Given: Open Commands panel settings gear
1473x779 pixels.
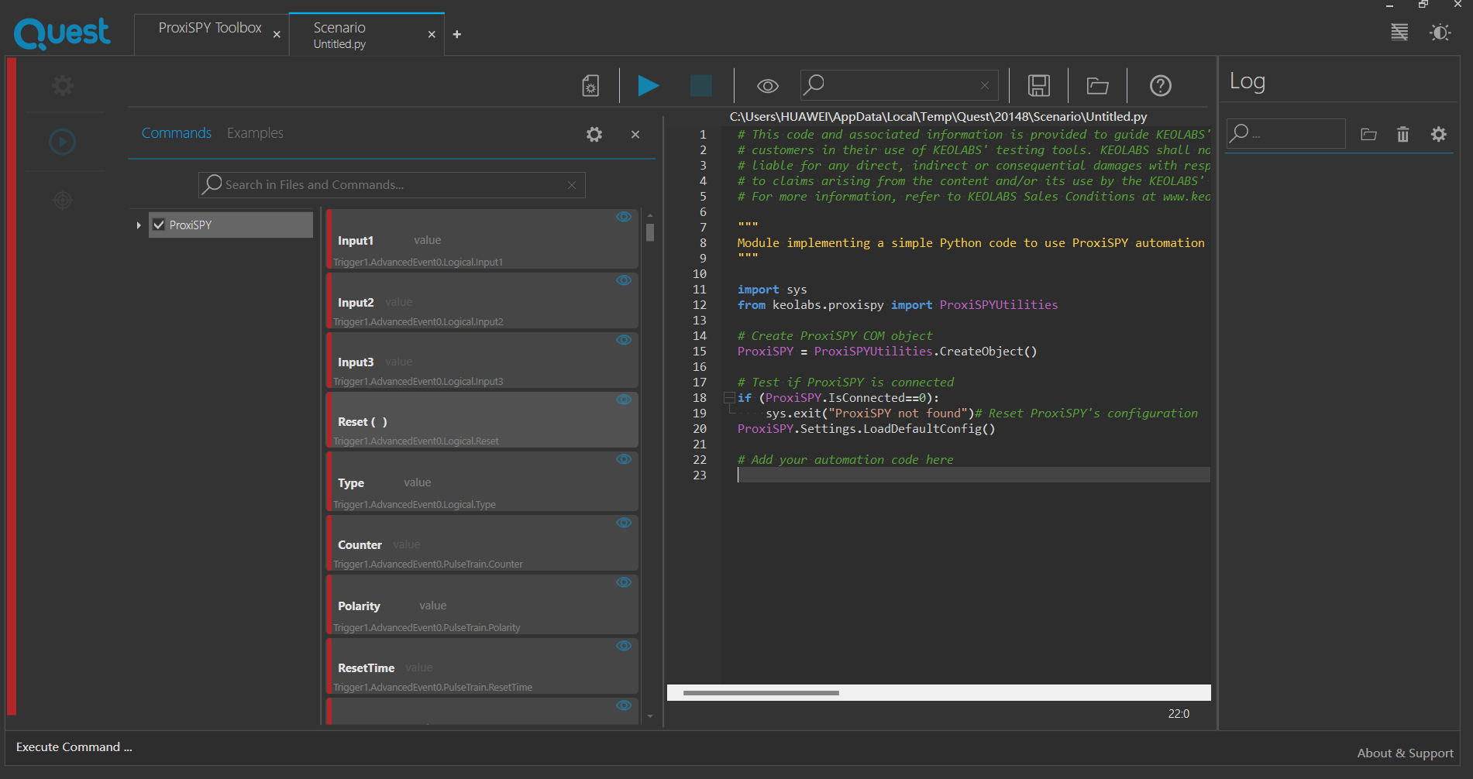Looking at the screenshot, I should coord(594,134).
